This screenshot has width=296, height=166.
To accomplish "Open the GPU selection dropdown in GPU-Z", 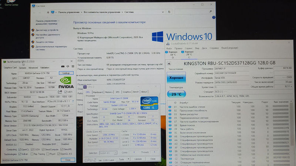I will click(23, 160).
